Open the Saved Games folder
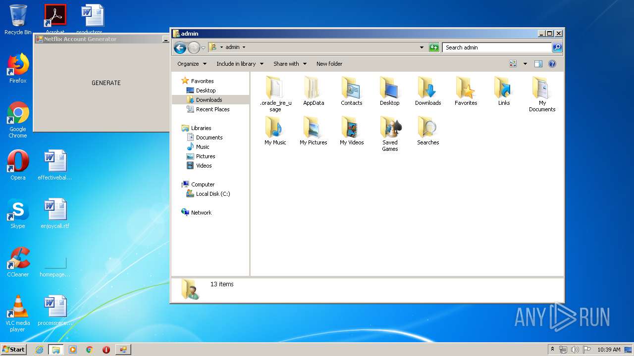This screenshot has height=356, width=634. point(390,133)
